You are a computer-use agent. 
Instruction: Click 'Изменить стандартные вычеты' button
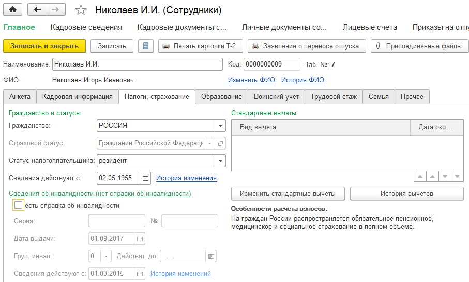[x=288, y=194]
